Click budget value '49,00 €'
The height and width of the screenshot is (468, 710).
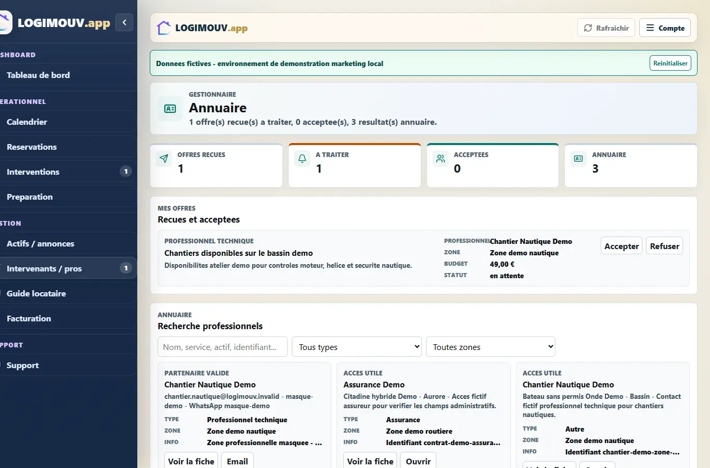(x=502, y=264)
